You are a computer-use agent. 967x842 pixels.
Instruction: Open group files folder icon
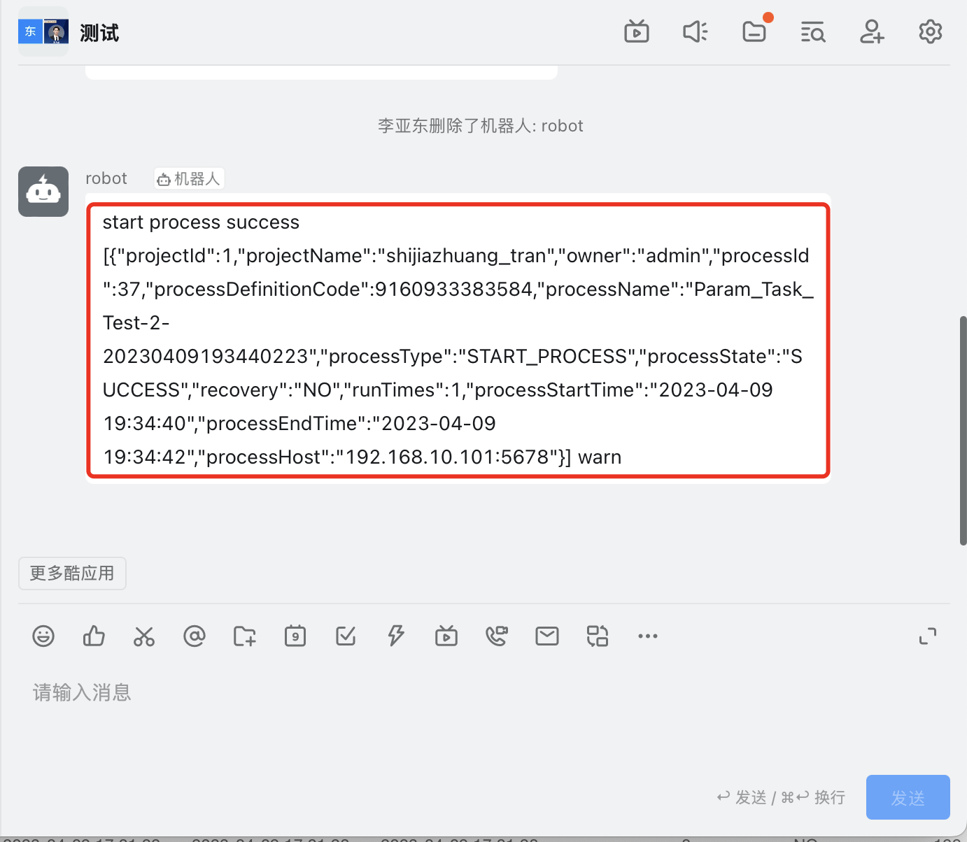pyautogui.click(x=754, y=31)
